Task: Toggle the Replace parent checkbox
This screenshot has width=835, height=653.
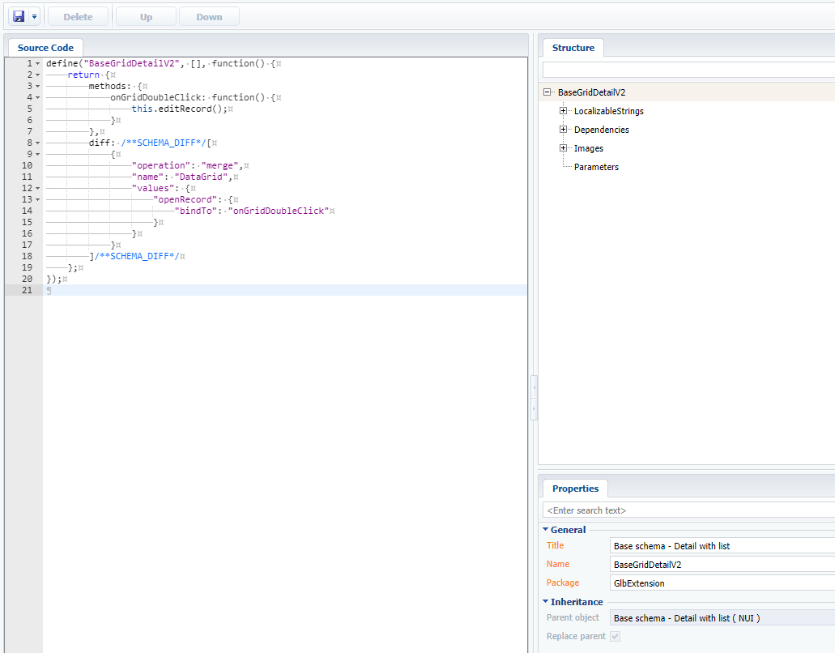Action: click(615, 637)
